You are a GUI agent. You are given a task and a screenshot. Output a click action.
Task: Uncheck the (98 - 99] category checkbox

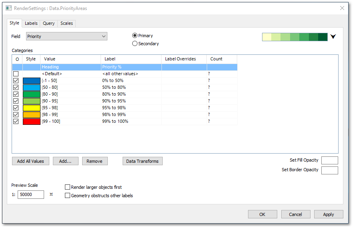point(16,115)
